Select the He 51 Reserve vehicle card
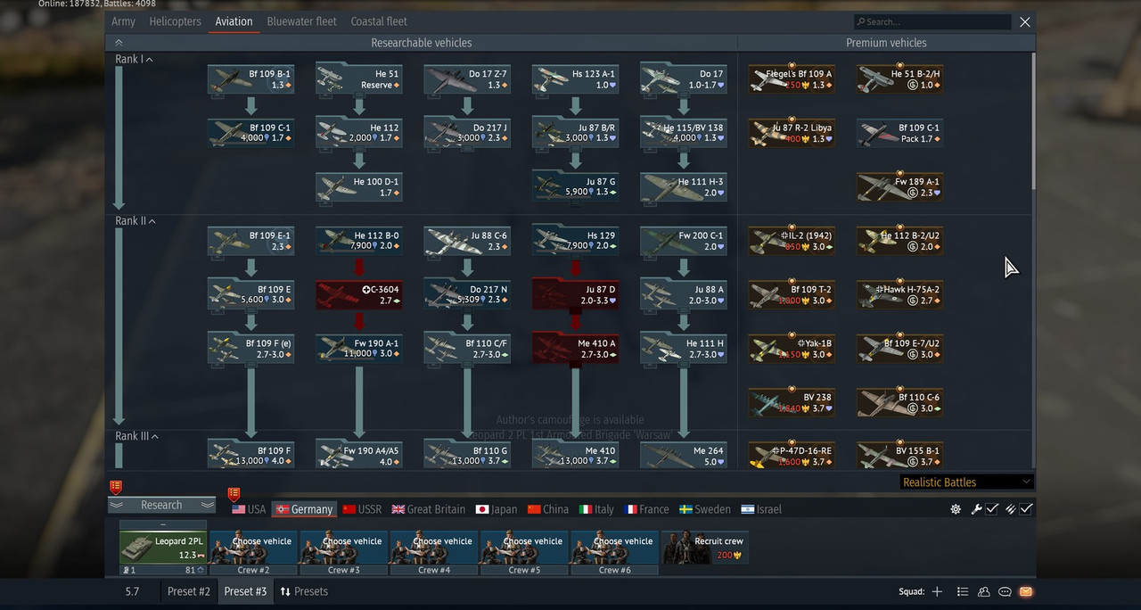The image size is (1141, 610). tap(358, 79)
